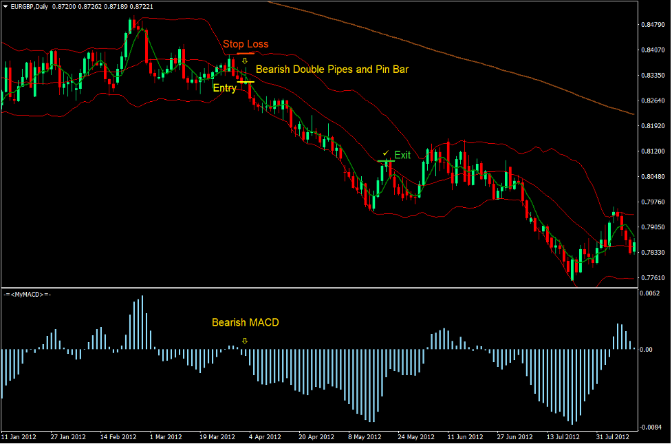Click the yellow down arrow above the pin bar
Viewport: 672px width, 444px height.
(x=245, y=61)
